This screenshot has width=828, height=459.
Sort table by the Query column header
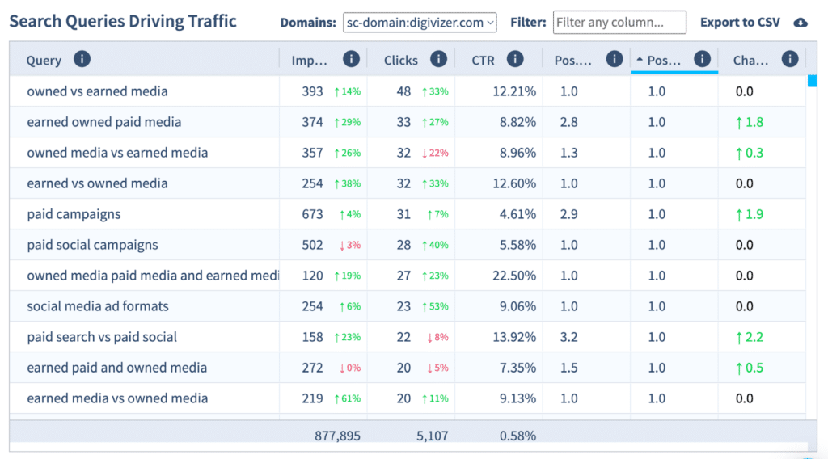[44, 60]
